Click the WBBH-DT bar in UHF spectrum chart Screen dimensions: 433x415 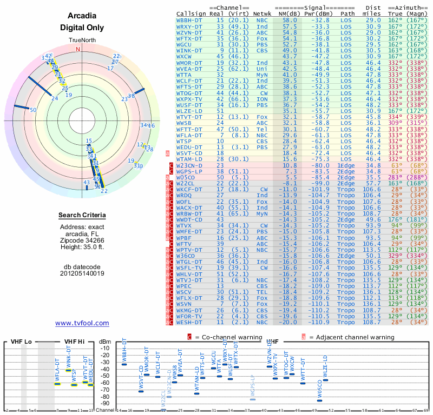pos(124,364)
